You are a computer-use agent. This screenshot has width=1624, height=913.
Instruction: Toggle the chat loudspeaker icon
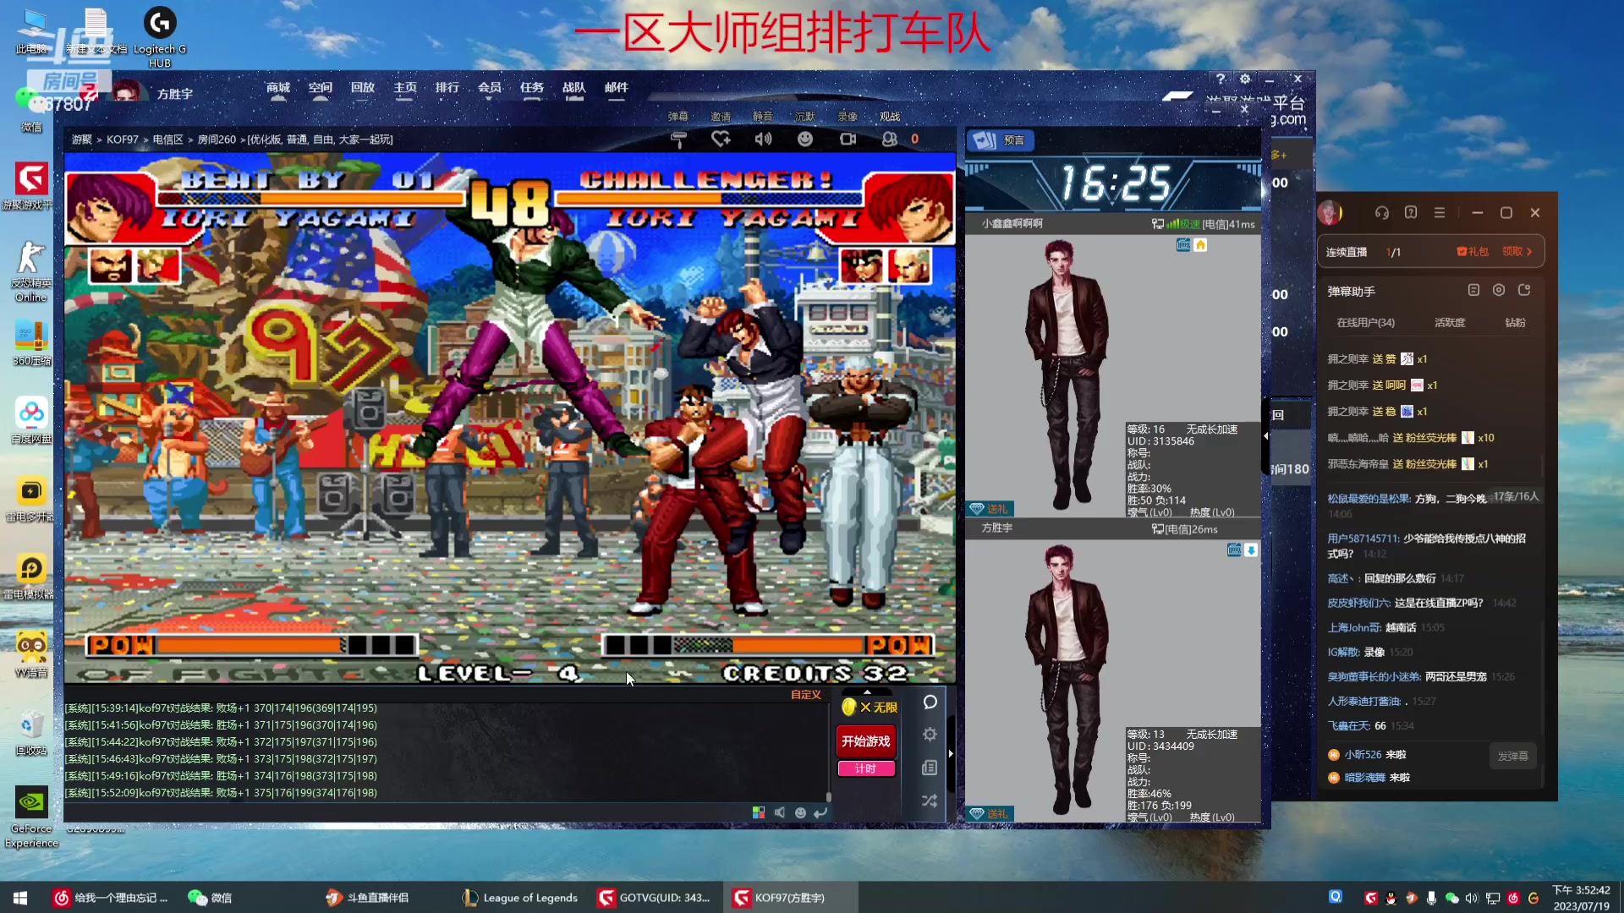point(779,812)
